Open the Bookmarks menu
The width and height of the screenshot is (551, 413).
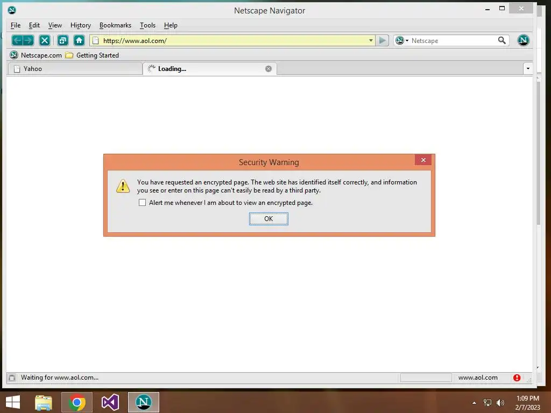pos(115,25)
